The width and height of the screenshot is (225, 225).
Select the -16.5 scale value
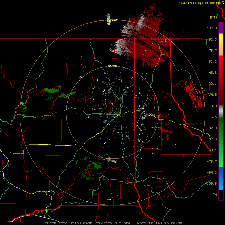click(x=212, y=117)
